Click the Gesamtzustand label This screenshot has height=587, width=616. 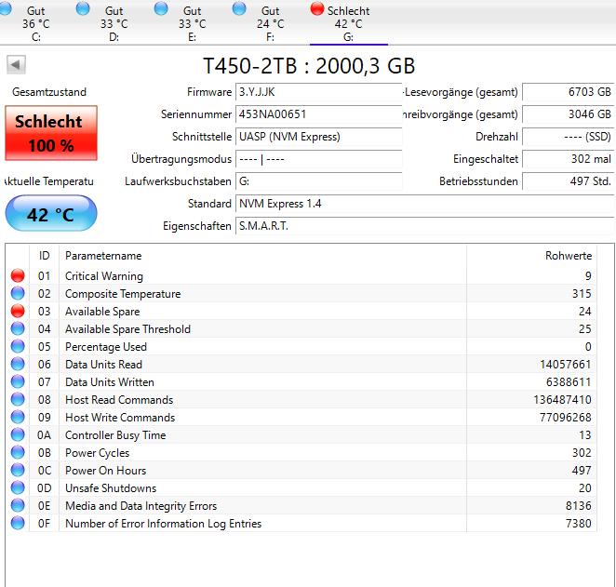(x=49, y=92)
